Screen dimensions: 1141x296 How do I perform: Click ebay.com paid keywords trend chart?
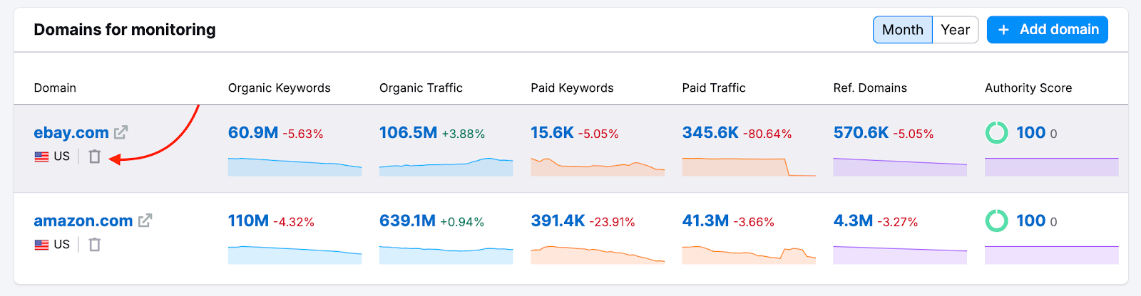[x=597, y=166]
